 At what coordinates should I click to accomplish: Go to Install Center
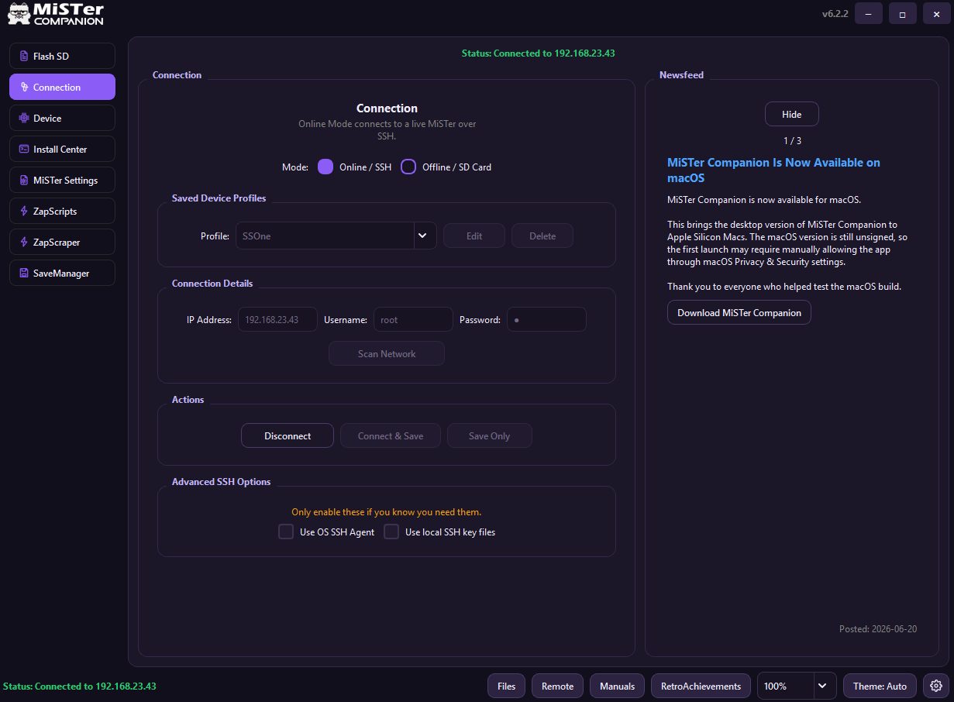(62, 149)
